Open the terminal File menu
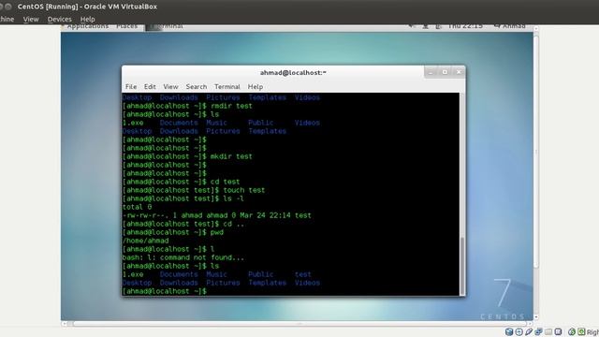 click(x=131, y=87)
